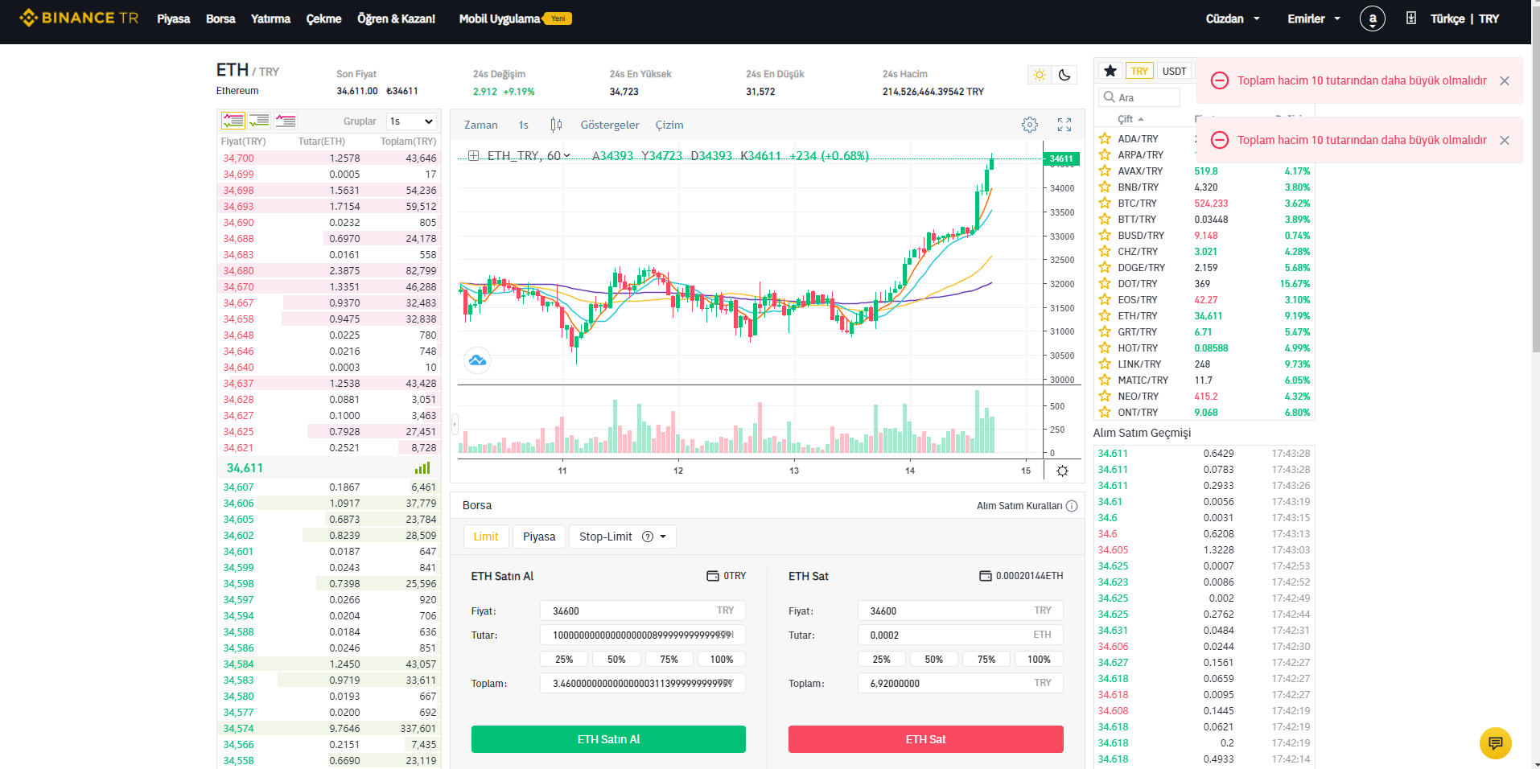
Task: Favorite the ADA/TRY pair star
Action: pos(1105,138)
